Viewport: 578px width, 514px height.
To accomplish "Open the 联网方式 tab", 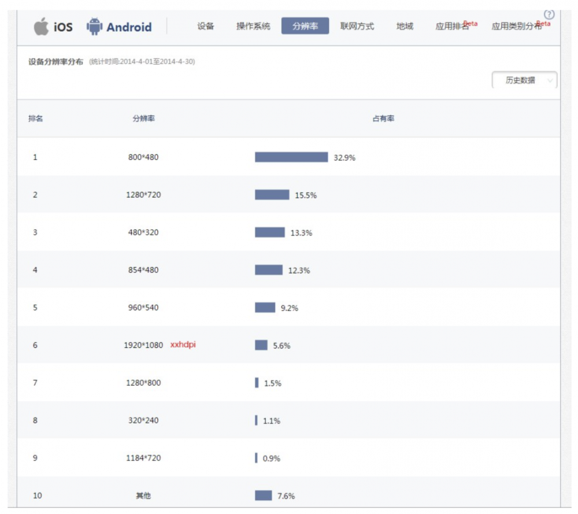I will (357, 27).
